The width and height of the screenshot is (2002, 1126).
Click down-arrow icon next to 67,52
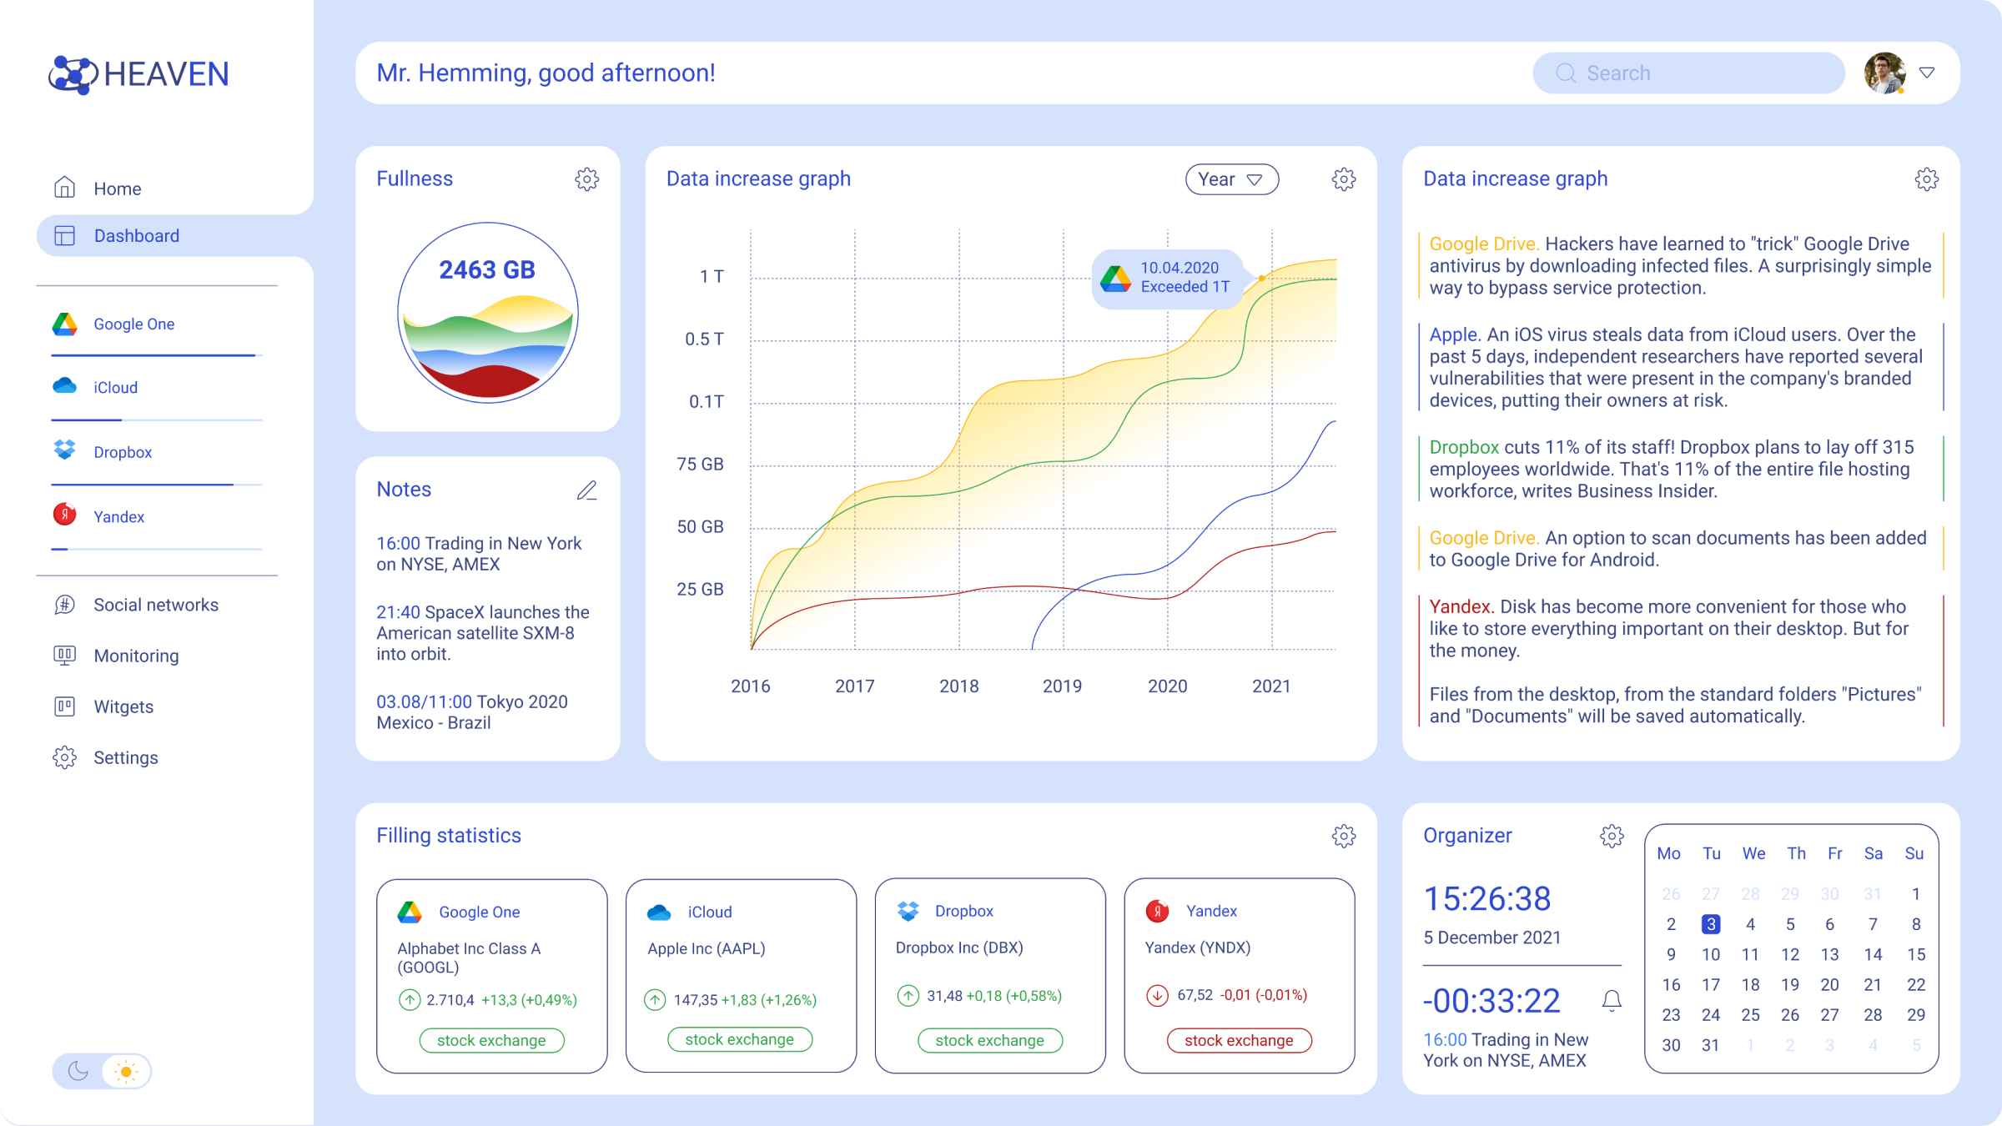click(x=1157, y=995)
